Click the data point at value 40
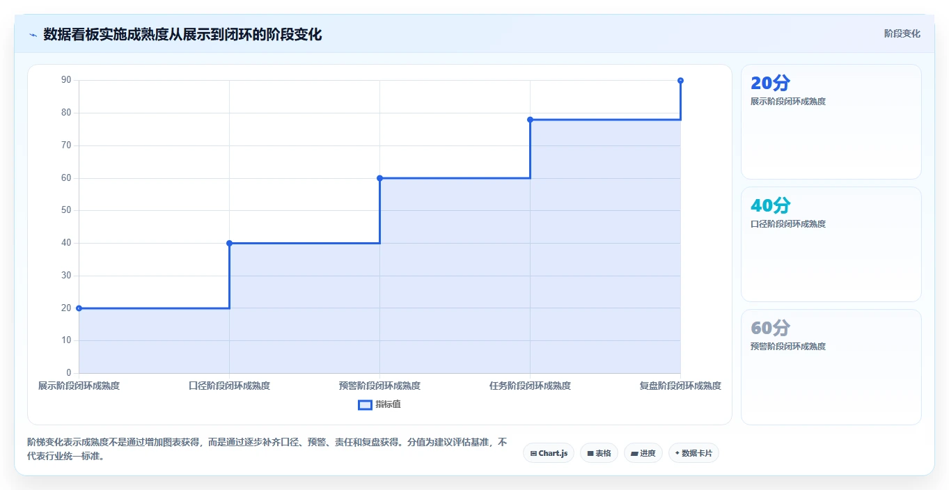949x490 pixels. [x=229, y=243]
